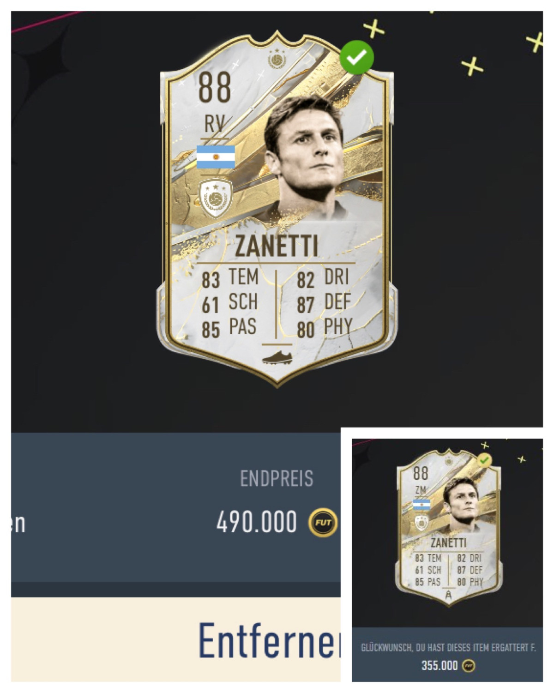Click the small FUT coin next to 355.000
554x693 pixels.
[x=469, y=665]
